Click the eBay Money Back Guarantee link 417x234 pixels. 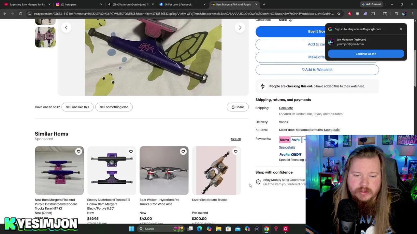point(284,180)
